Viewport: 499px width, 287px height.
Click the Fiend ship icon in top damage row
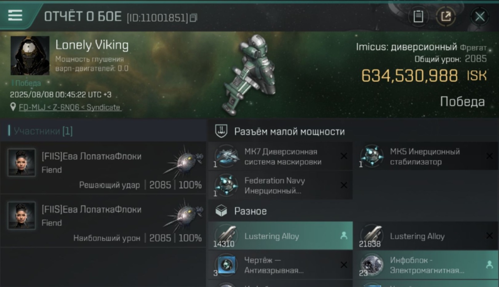pos(185,215)
